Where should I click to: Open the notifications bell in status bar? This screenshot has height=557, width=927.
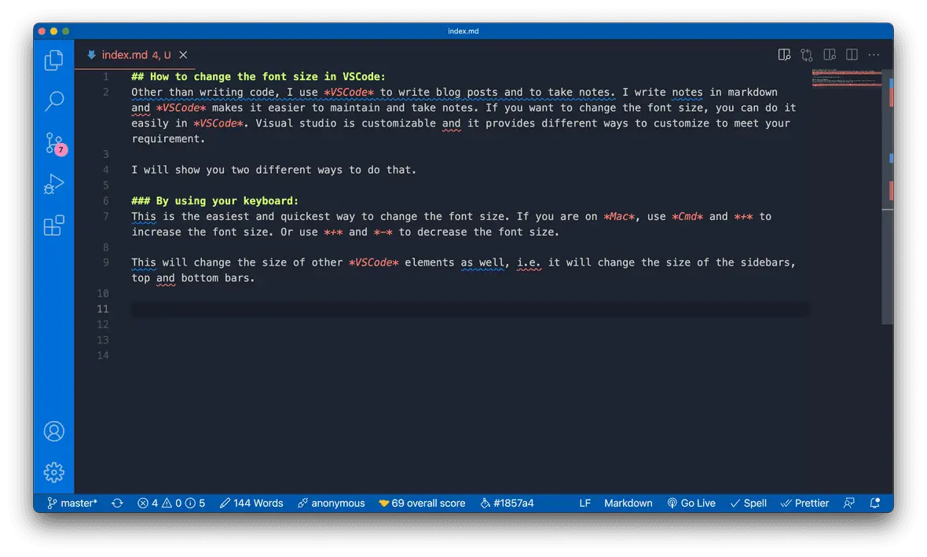tap(875, 503)
